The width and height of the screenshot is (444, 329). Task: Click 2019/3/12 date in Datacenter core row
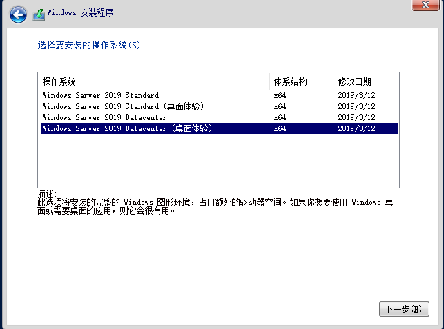356,117
